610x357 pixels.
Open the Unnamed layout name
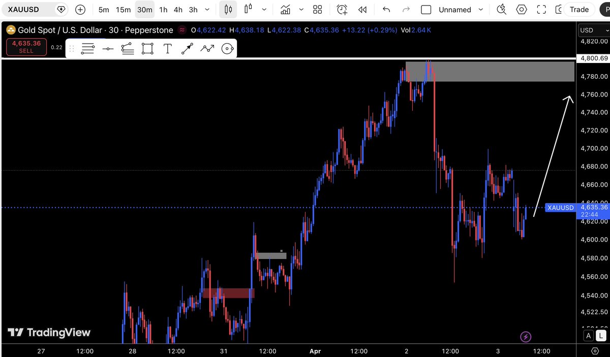pyautogui.click(x=455, y=10)
